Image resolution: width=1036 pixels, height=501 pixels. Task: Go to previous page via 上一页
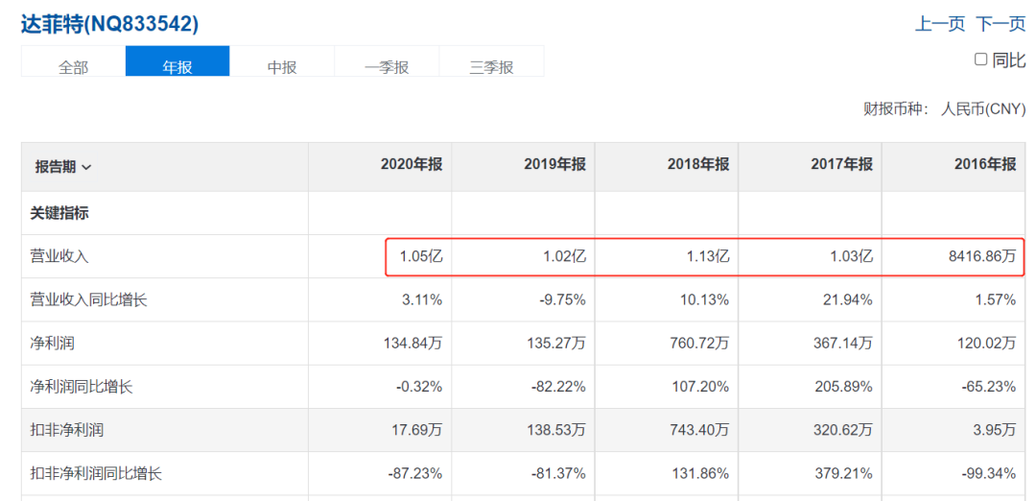(939, 24)
